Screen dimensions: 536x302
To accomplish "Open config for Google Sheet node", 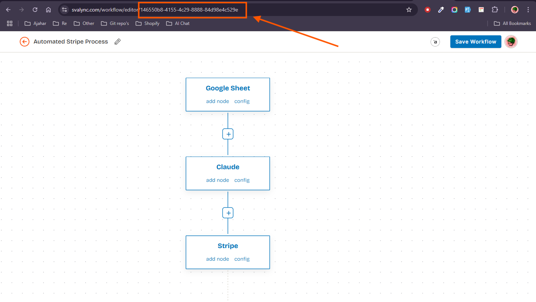I will [242, 101].
